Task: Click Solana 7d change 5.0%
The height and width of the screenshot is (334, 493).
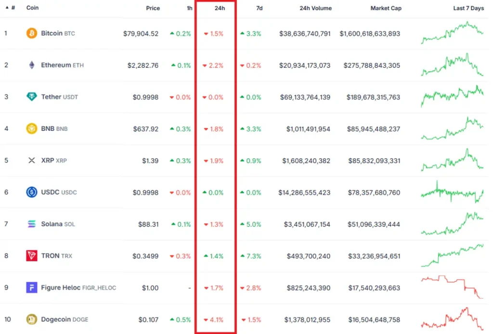Action: coord(251,224)
